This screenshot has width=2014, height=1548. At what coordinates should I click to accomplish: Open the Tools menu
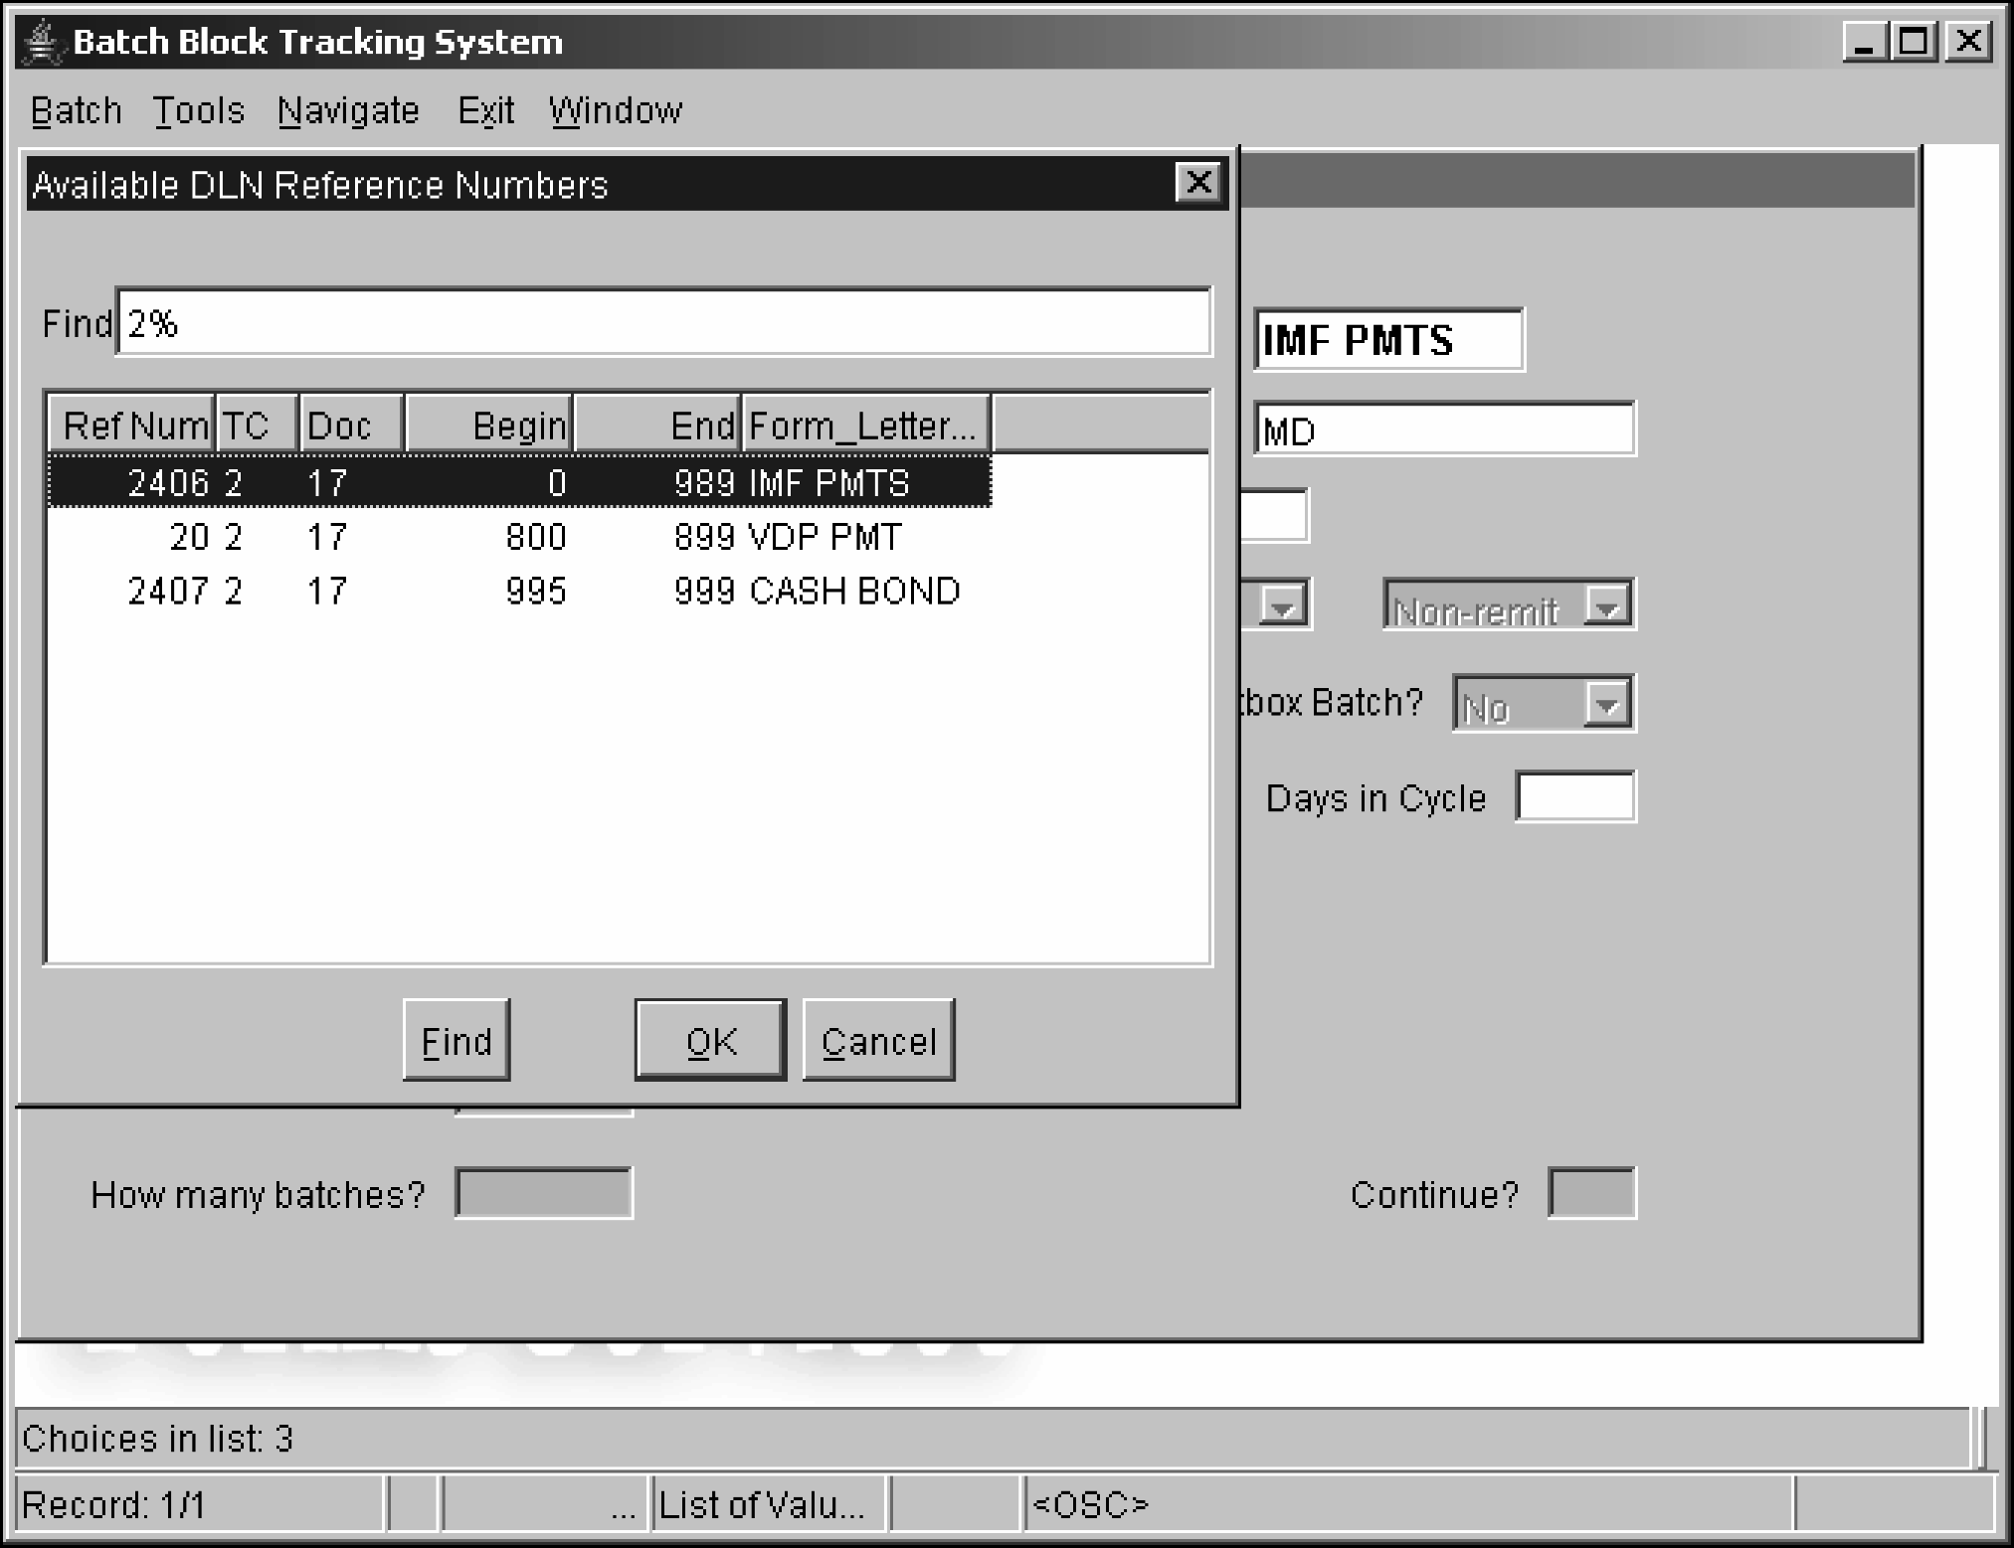198,110
